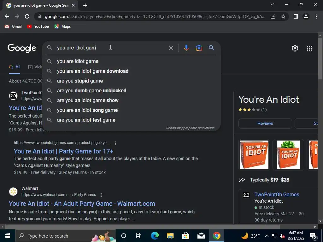Show hidden system tray icons
The height and width of the screenshot is (242, 323).
pyautogui.click(x=267, y=236)
